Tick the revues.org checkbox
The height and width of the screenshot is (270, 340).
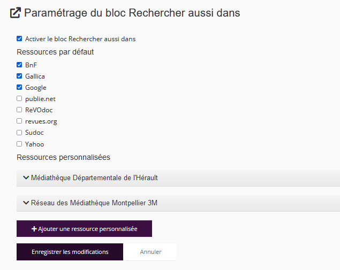pos(19,121)
